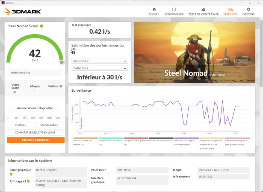This screenshot has width=263, height=192.
Task: Click the Interface graphique version v2.30.8348
Action: coord(142,180)
